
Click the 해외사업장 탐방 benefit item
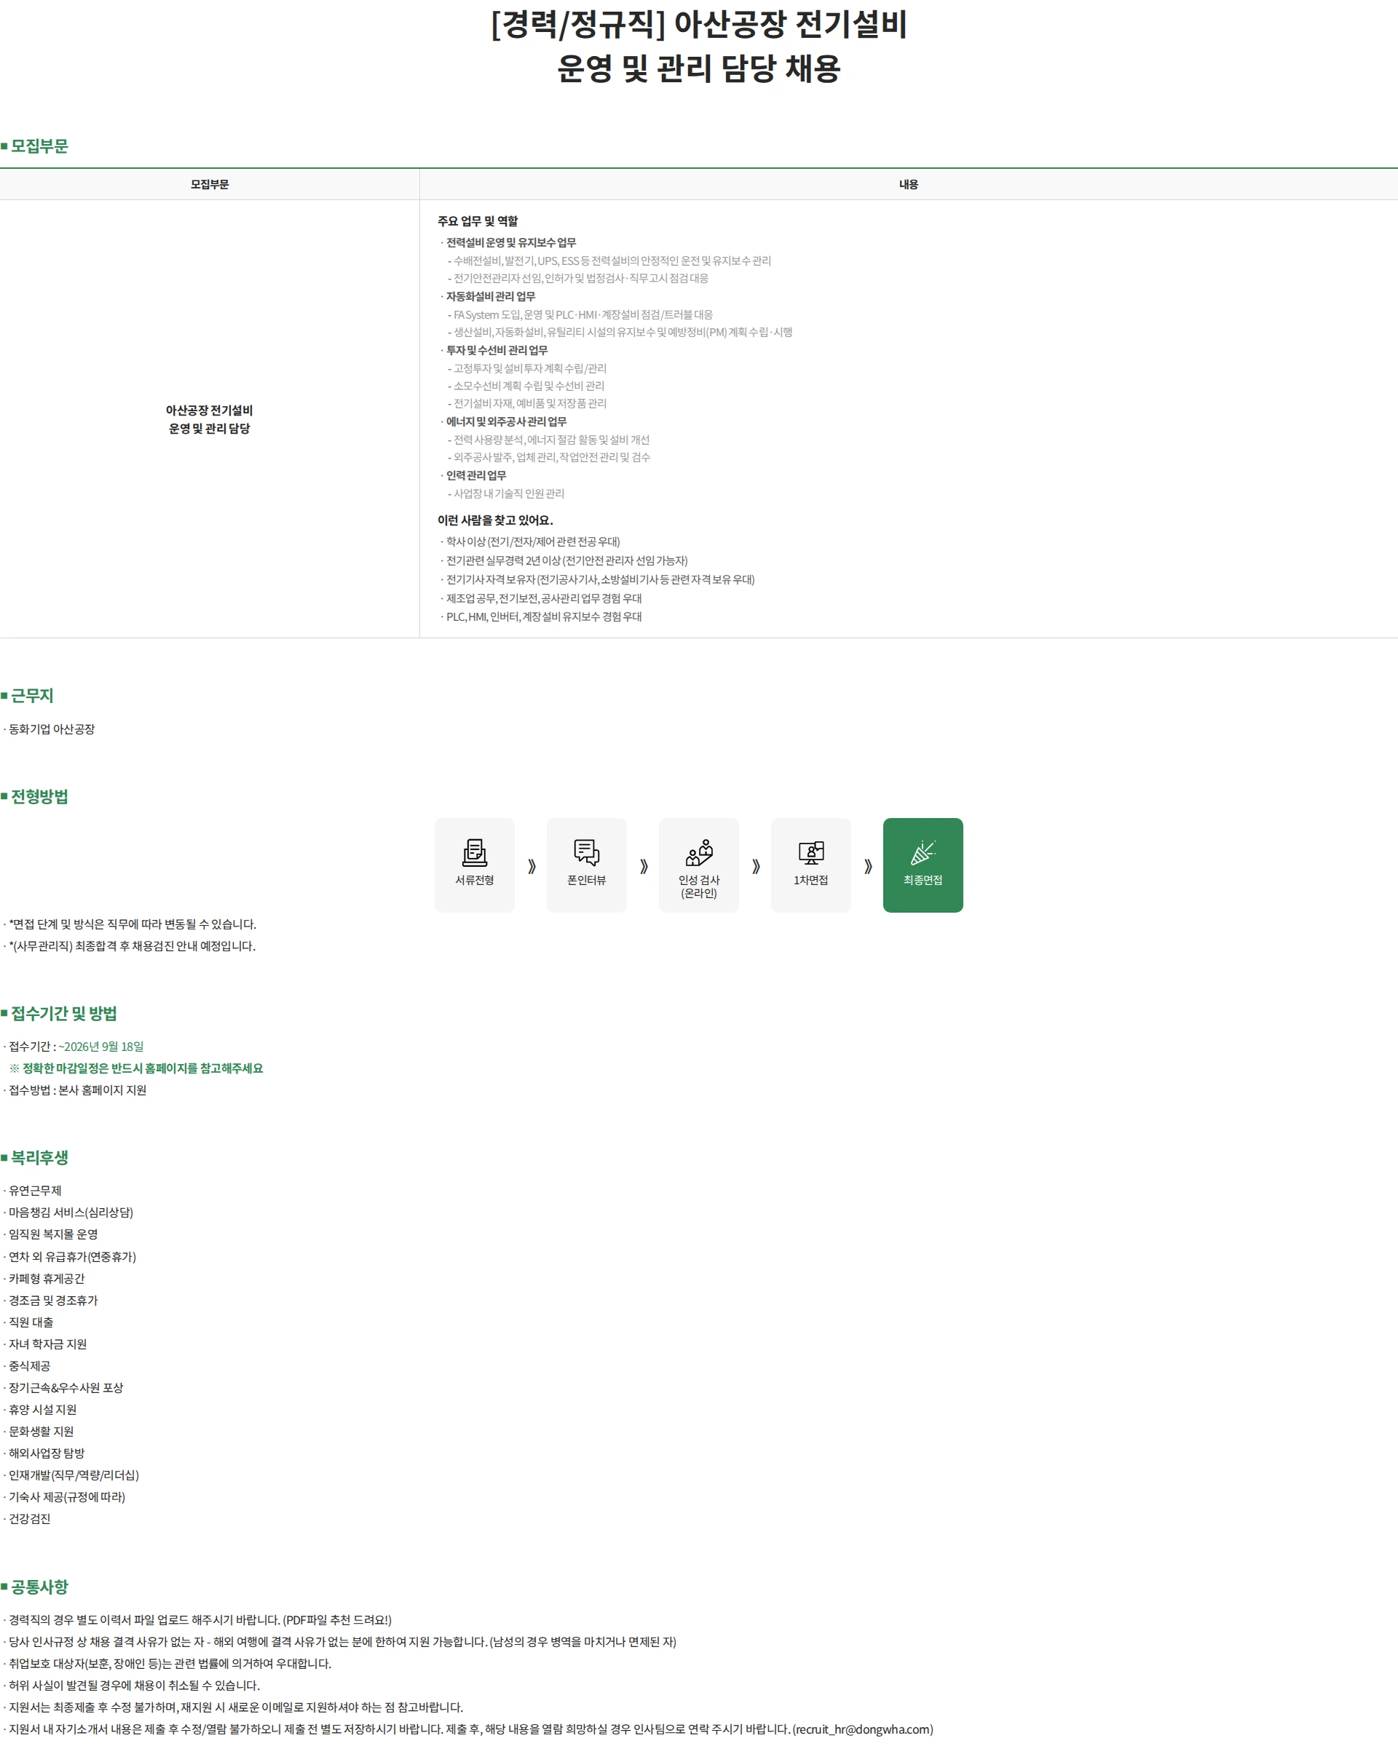coord(47,1453)
